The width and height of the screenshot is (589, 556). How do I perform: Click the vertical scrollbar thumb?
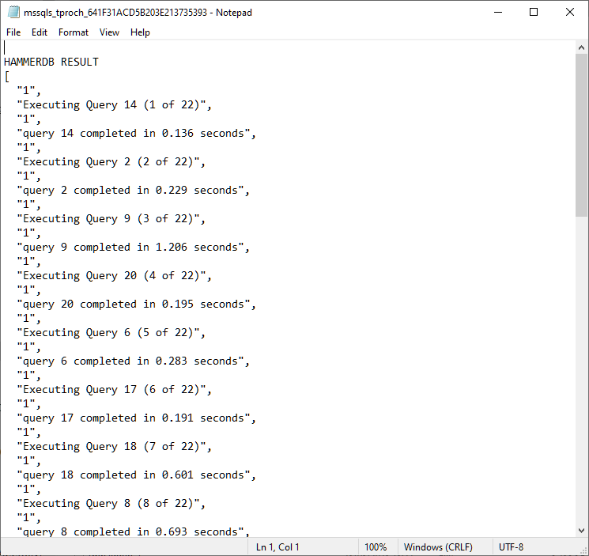point(581,135)
